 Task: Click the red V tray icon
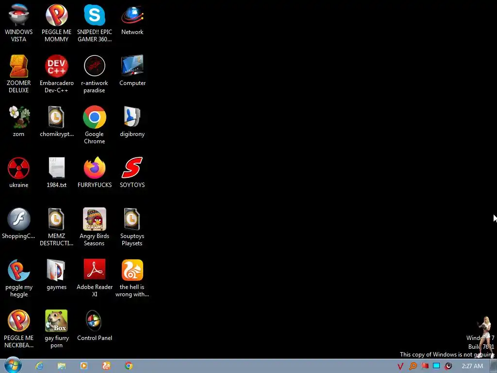point(400,366)
